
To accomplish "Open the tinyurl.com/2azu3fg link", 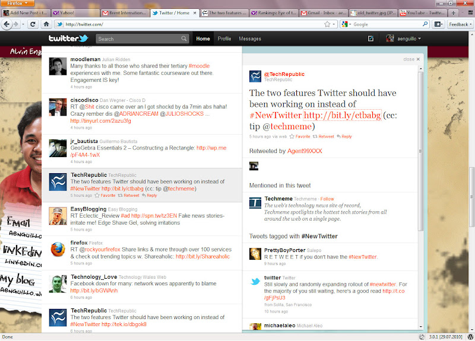I will [x=100, y=121].
